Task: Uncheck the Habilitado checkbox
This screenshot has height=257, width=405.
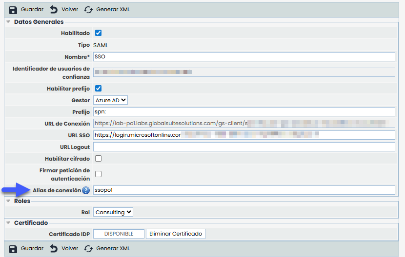Action: (x=98, y=33)
